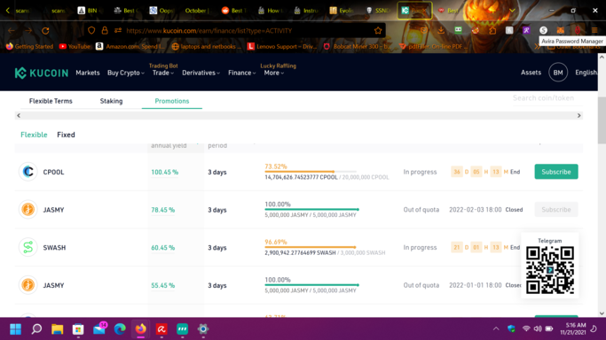Scan the Telegram QR code image
Viewport: 606px width, 340px height.
pyautogui.click(x=549, y=270)
